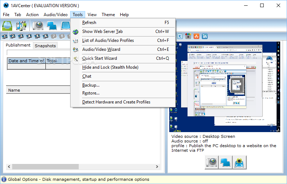Open the Audio/Video menu
Image resolution: width=287 pixels, height=184 pixels.
[x=55, y=15]
